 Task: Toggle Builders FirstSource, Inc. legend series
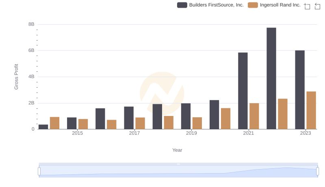pos(210,5)
